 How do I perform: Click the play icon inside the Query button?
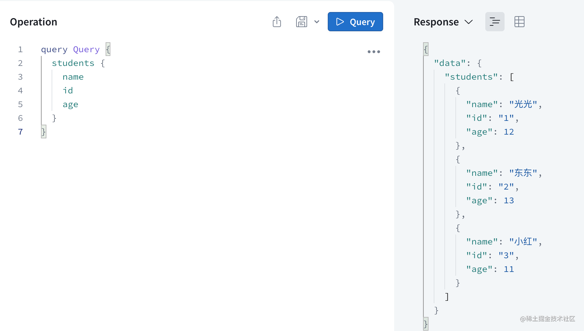coord(340,22)
